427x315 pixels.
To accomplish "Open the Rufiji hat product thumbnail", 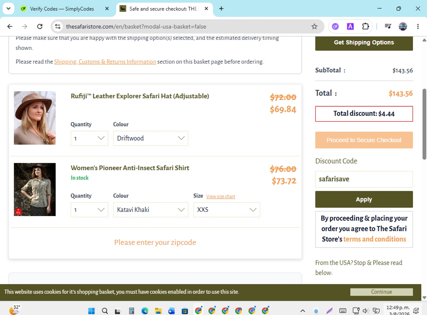I will click(x=35, y=118).
